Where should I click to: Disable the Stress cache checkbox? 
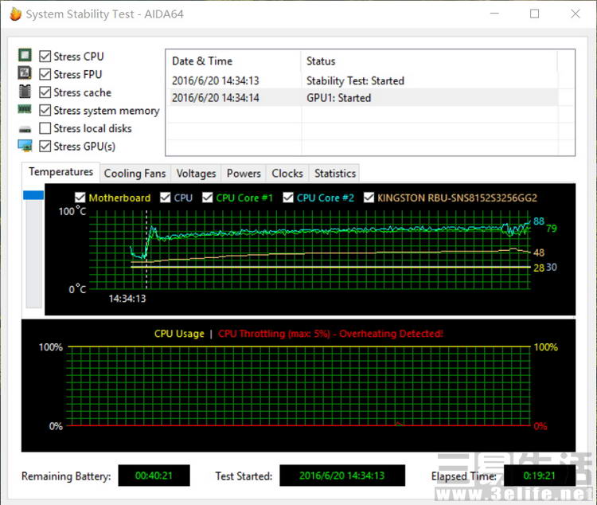point(45,92)
